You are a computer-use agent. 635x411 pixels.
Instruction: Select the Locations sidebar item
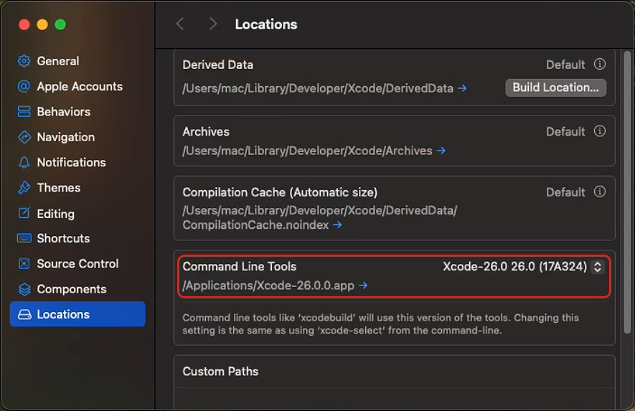coord(77,314)
